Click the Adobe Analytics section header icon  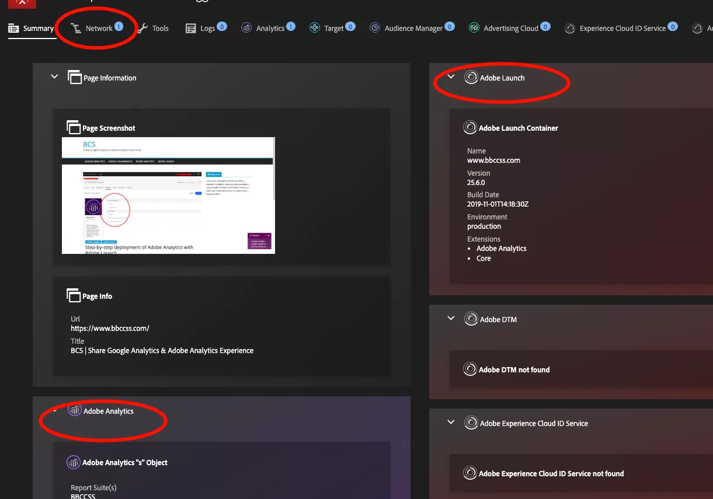[74, 410]
